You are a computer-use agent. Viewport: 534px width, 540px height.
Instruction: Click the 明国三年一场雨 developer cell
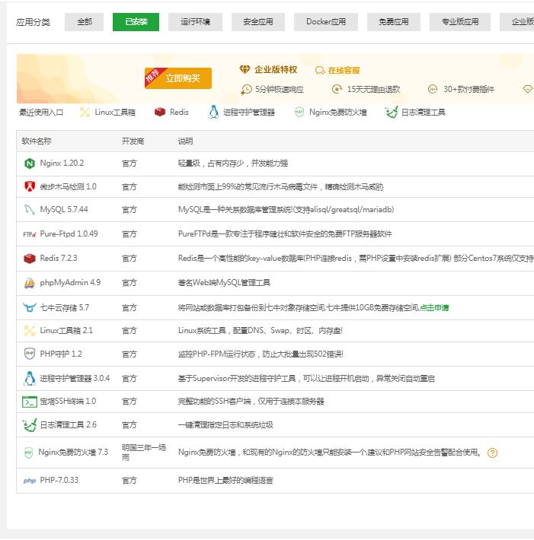(143, 453)
